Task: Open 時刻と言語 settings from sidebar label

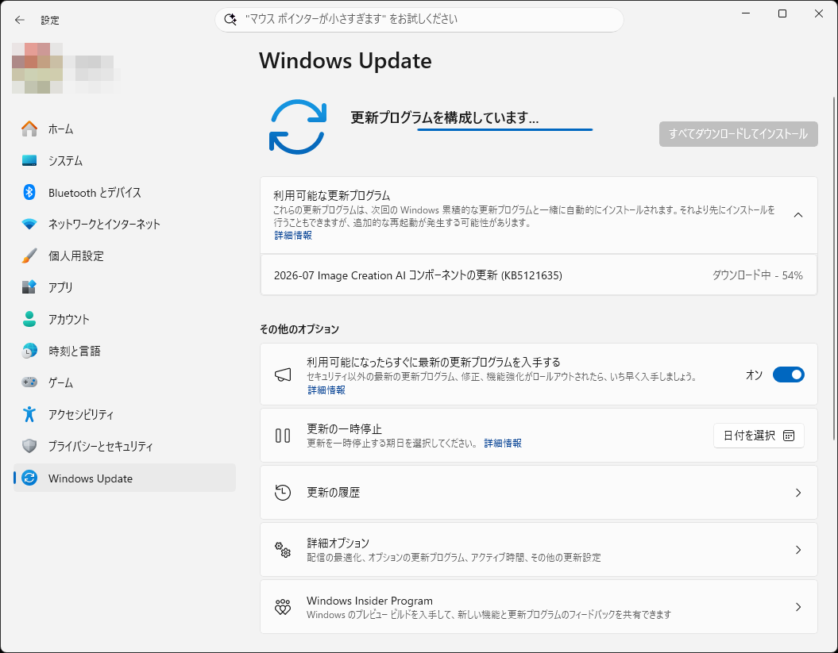Action: [75, 351]
